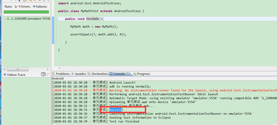Open the Javadoc tab
This screenshot has height=125, width=277.
click(x=79, y=74)
